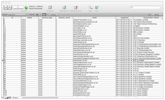Click email dan.baker@4cm.co.uk
The image size is (165, 100).
(94, 36)
